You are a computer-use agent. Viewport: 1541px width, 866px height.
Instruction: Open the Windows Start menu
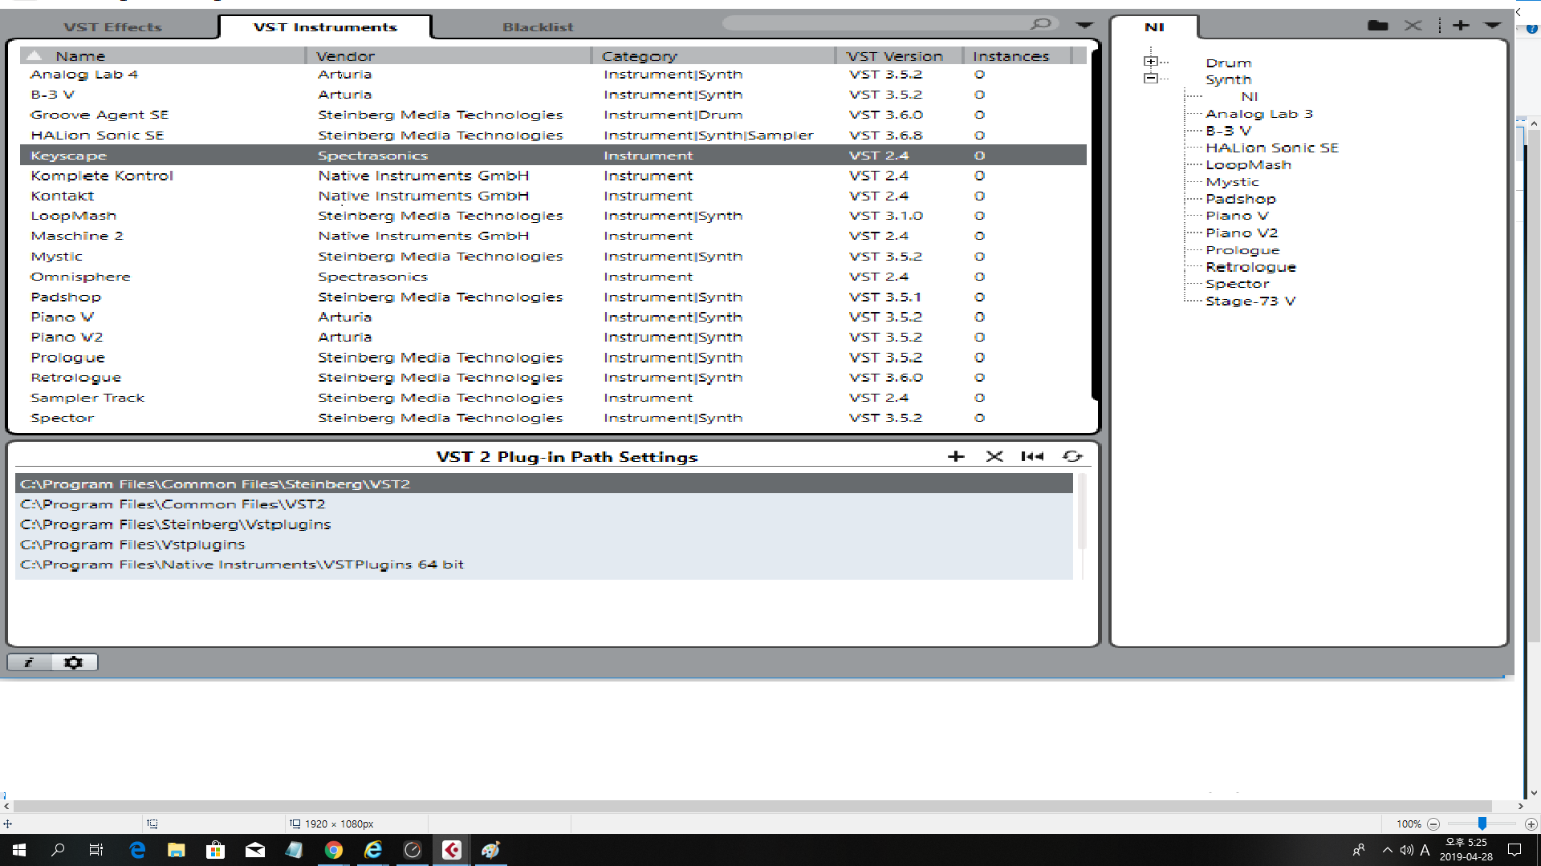[19, 850]
